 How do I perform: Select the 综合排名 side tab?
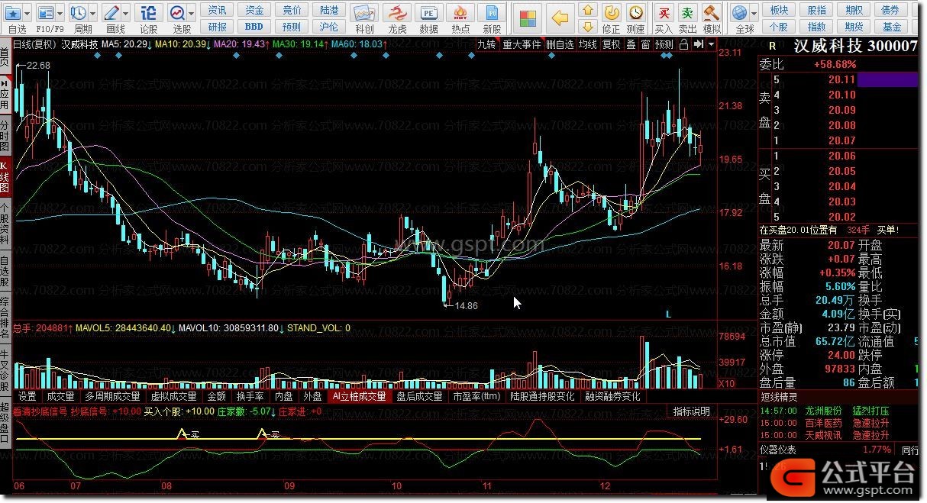5,316
